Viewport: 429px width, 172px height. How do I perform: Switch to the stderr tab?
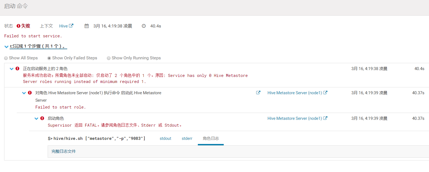coord(187,138)
